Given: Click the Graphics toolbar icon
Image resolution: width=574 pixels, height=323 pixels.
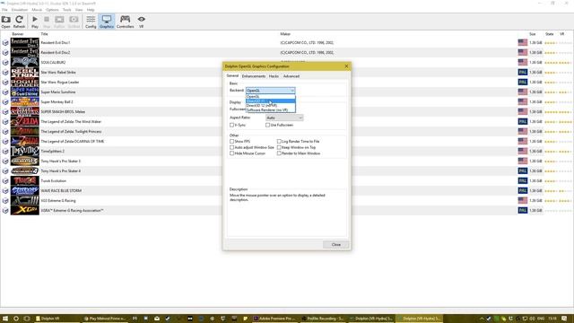Looking at the screenshot, I should [x=107, y=22].
